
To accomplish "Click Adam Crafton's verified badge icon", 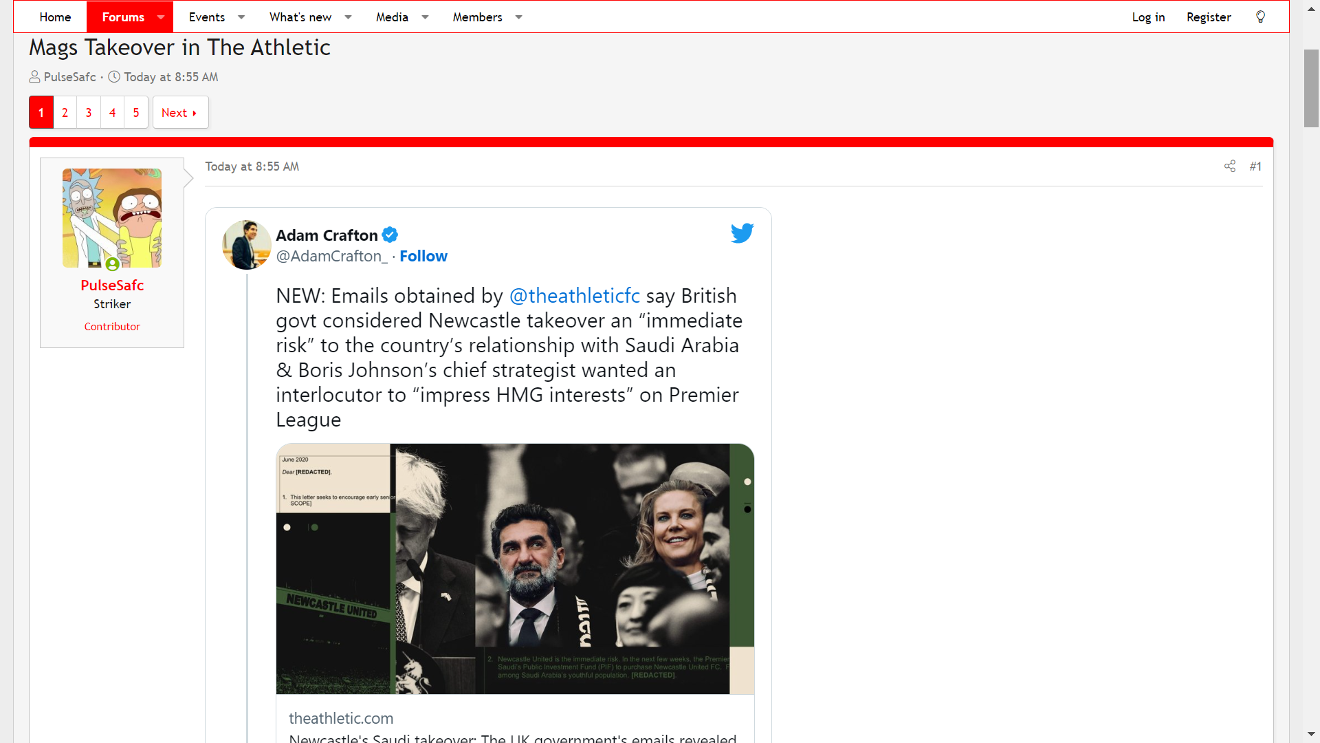I will click(x=390, y=235).
